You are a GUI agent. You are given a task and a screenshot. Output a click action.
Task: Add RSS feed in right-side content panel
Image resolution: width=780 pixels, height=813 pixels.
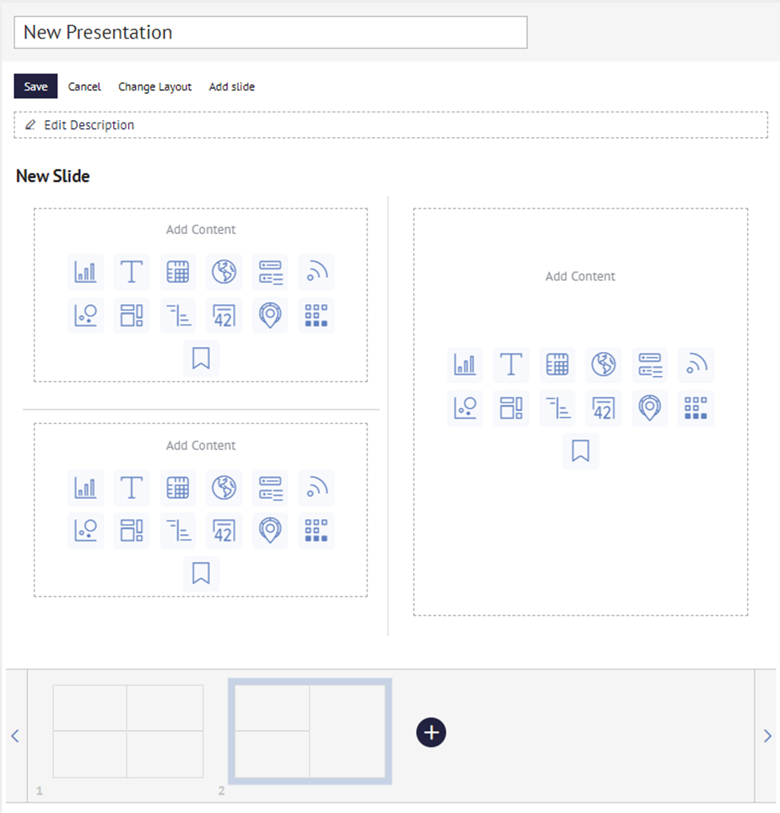pos(696,365)
